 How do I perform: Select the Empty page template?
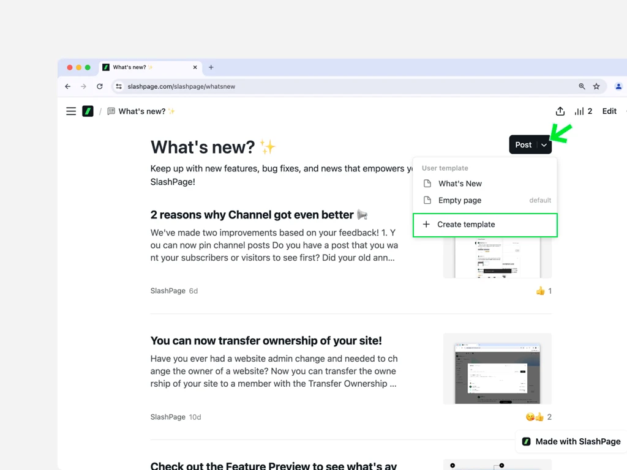485,200
